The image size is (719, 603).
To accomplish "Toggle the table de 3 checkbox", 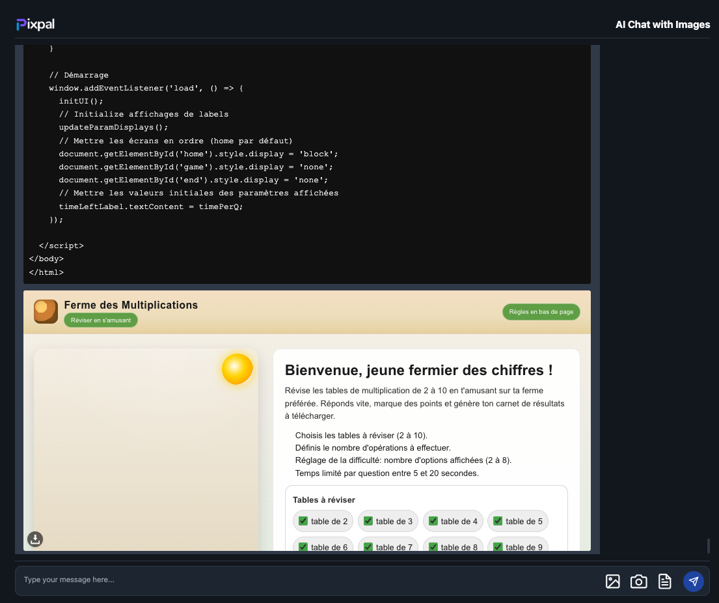I will pyautogui.click(x=368, y=521).
